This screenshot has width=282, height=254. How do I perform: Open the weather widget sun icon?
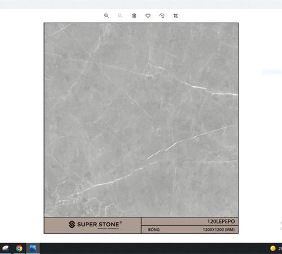point(273,248)
